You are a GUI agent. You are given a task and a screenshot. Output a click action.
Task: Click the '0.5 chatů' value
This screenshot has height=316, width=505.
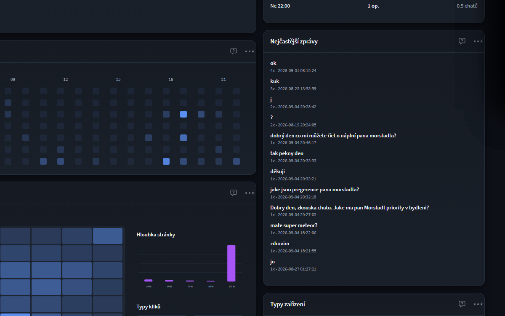[x=467, y=6]
